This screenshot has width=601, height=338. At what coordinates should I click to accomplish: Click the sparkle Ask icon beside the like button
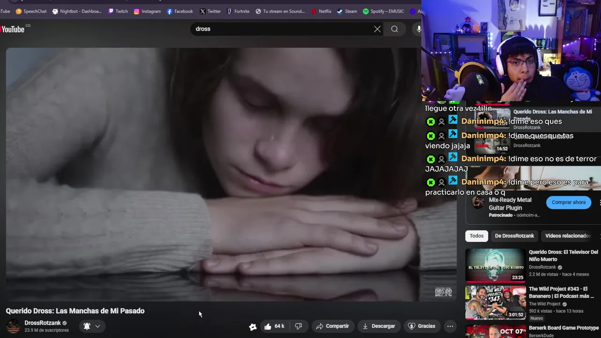[253, 327]
